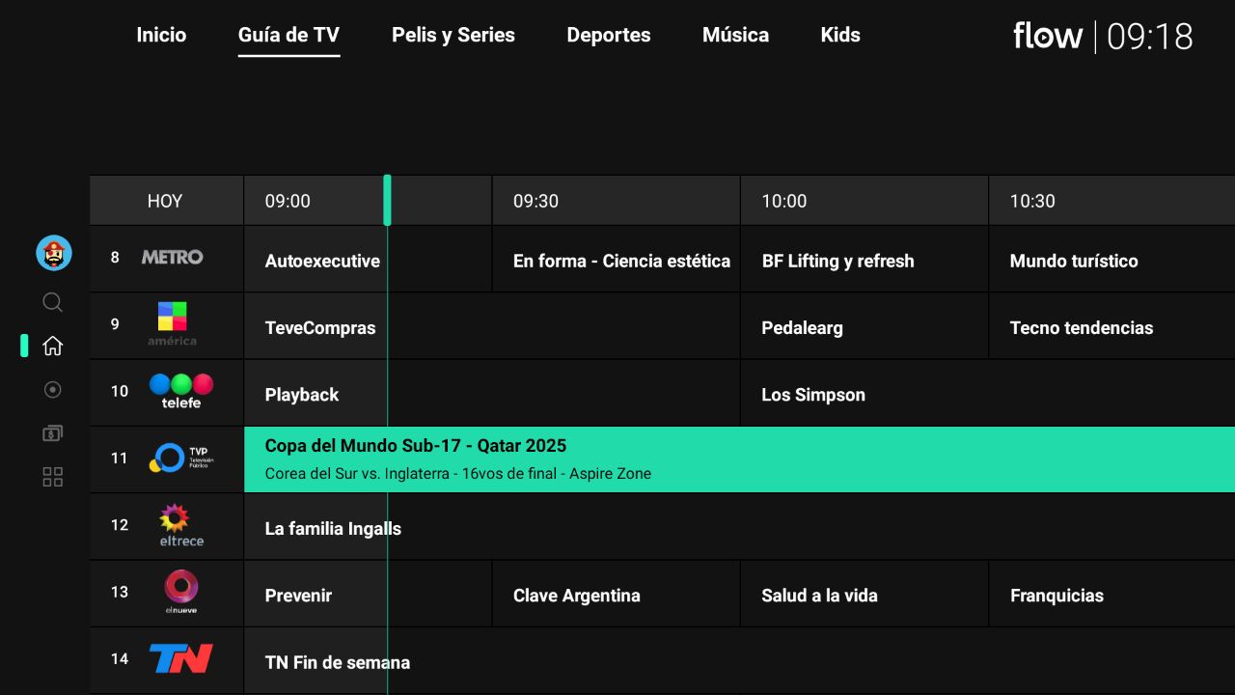
Task: Go to home via sidebar icon
Action: (53, 346)
